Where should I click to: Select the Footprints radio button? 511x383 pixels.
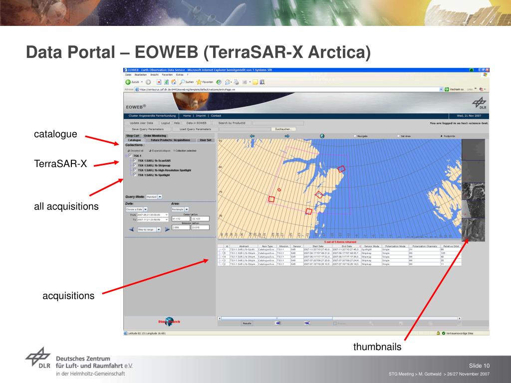pos(442,136)
